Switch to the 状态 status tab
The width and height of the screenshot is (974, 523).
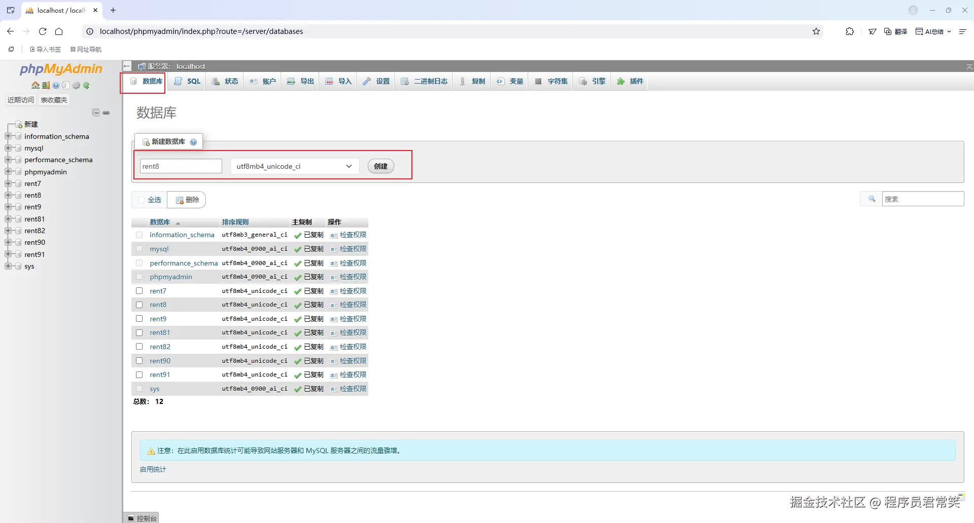coord(225,81)
